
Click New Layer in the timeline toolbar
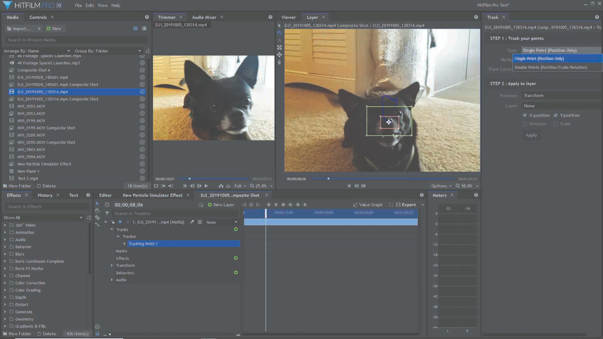[x=221, y=204]
